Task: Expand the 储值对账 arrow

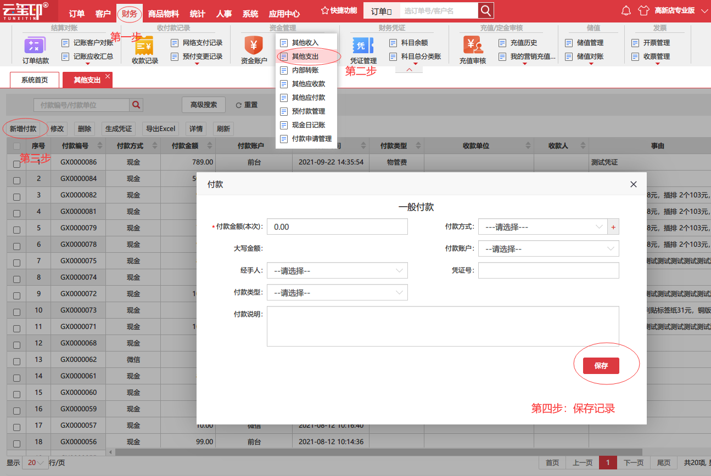Action: (591, 64)
